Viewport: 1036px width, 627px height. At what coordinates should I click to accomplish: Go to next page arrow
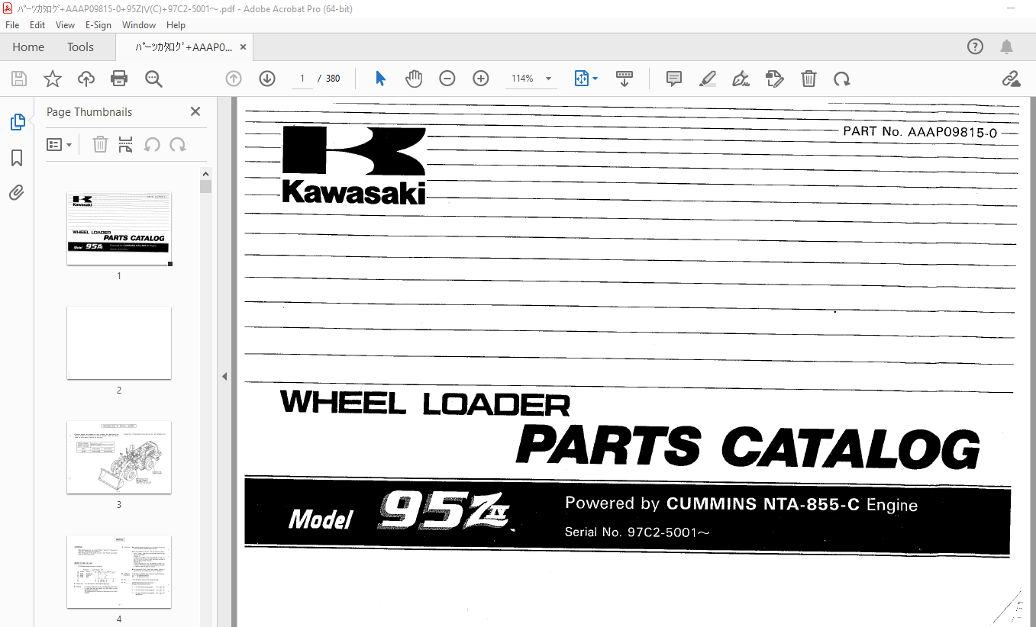[266, 79]
